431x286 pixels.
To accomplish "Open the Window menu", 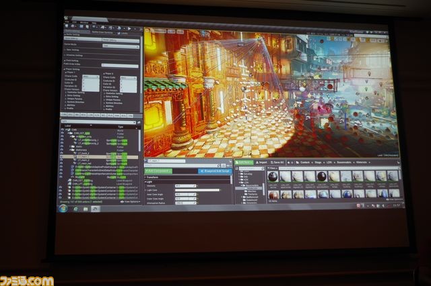I will (84, 22).
